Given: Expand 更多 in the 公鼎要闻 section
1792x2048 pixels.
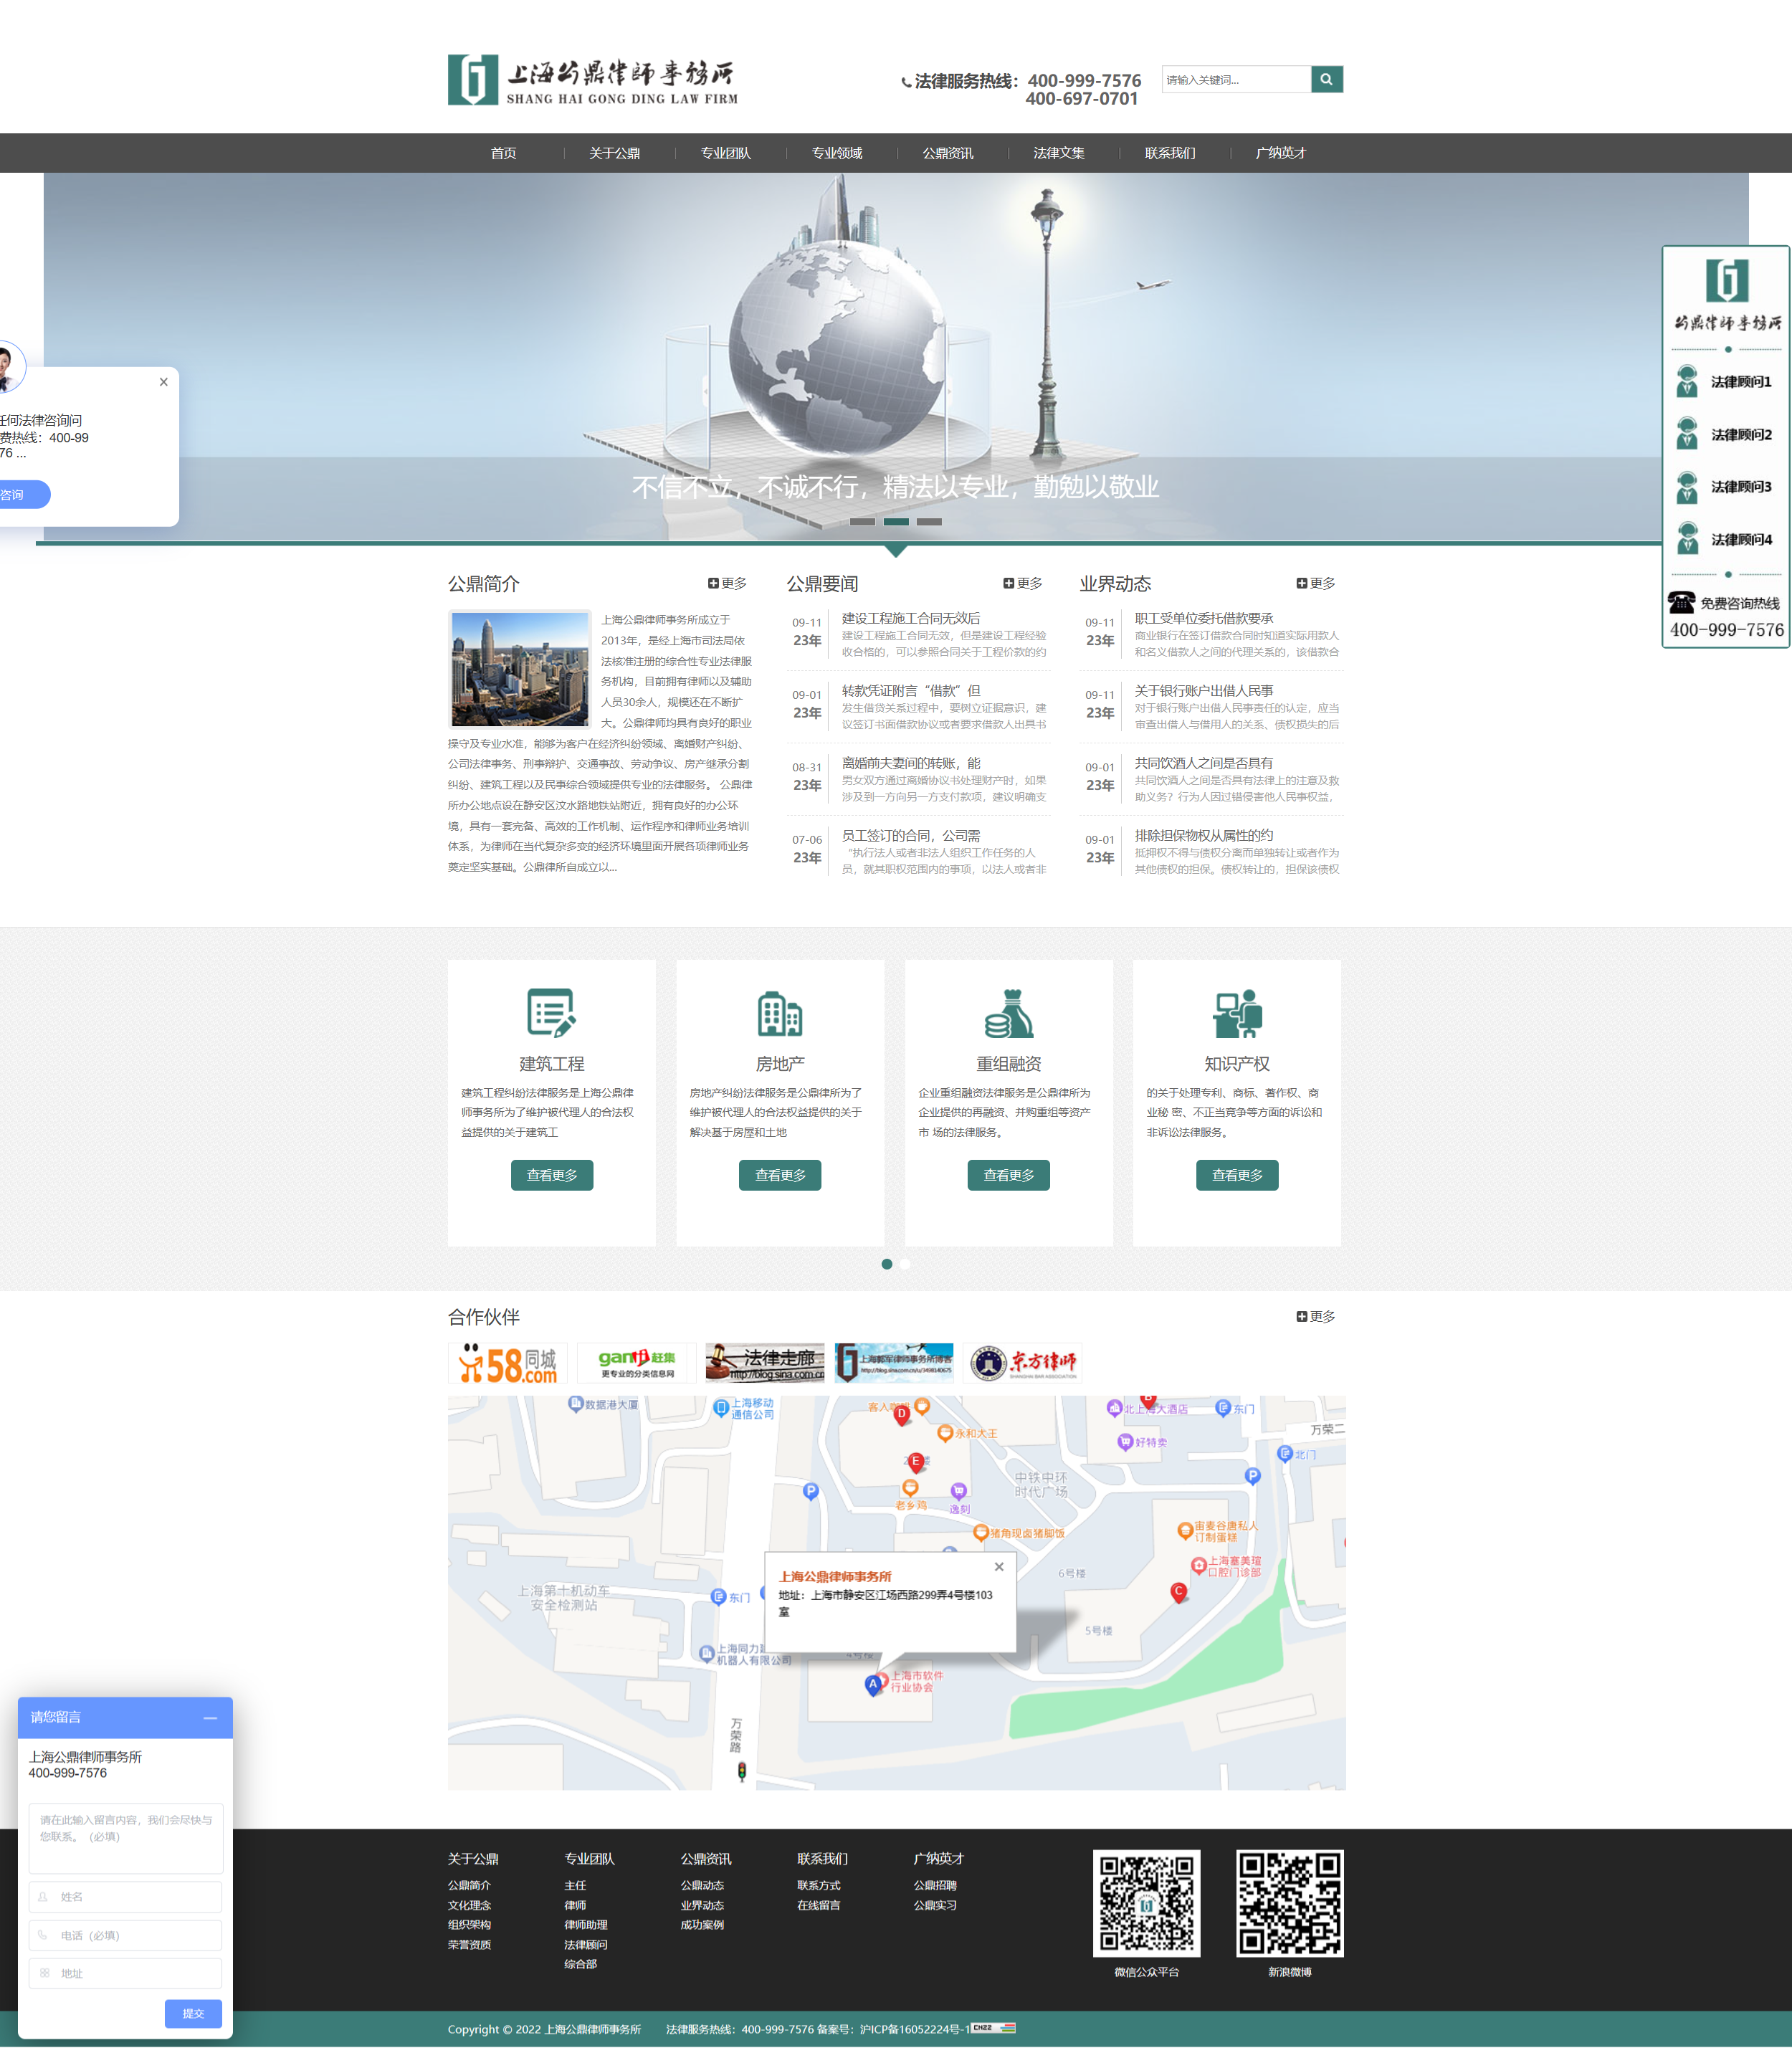Looking at the screenshot, I should [1022, 583].
